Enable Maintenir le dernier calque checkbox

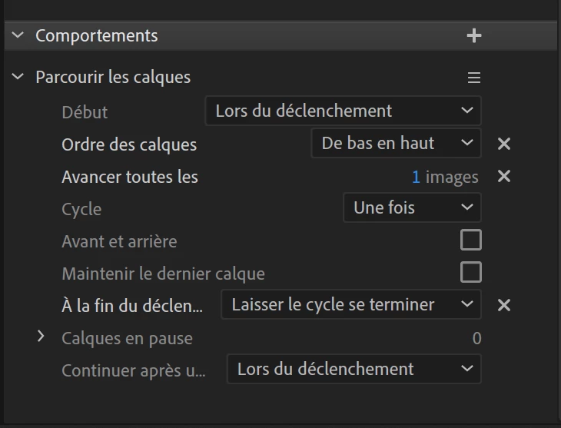(x=470, y=272)
